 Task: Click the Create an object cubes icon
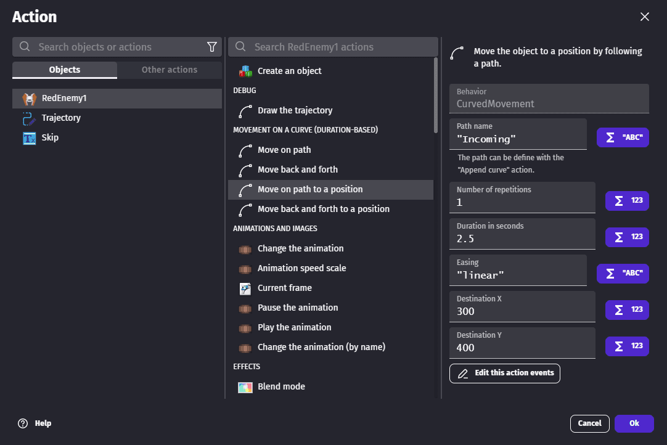(x=245, y=71)
